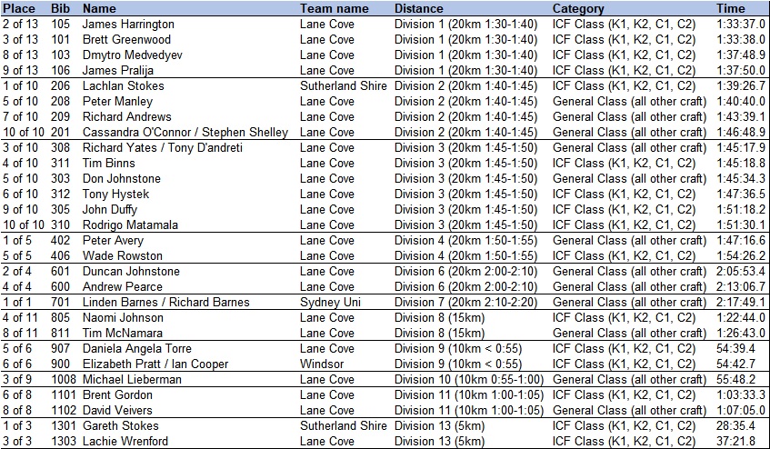
Task: Click the Time column header
Action: [731, 8]
